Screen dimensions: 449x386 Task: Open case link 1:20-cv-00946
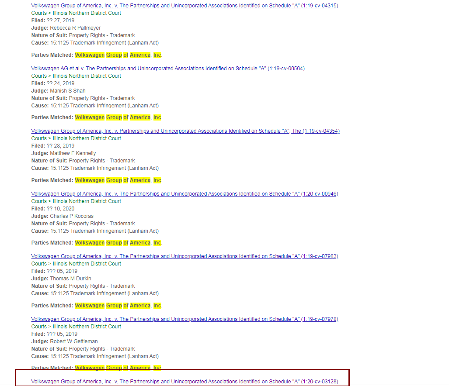pos(184,193)
